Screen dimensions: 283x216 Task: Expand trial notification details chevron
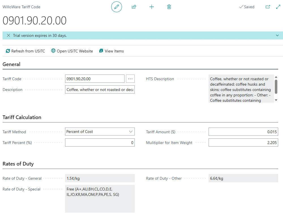click(277, 35)
